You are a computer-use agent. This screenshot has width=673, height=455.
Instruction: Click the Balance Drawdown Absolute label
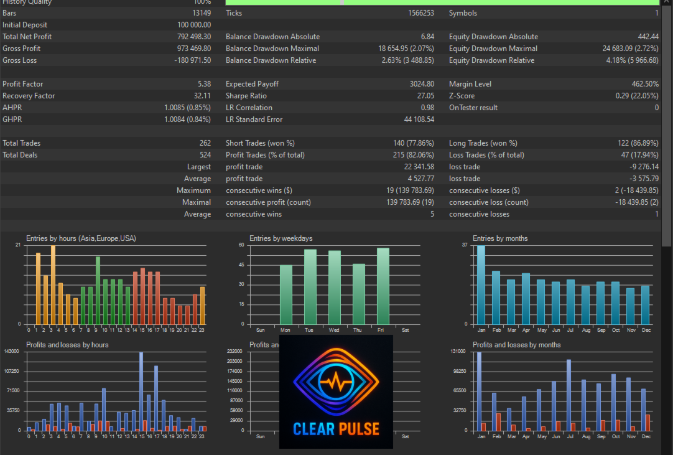[272, 37]
